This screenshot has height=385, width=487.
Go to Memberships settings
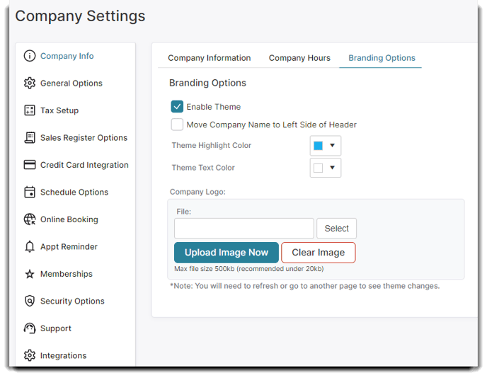tap(67, 274)
